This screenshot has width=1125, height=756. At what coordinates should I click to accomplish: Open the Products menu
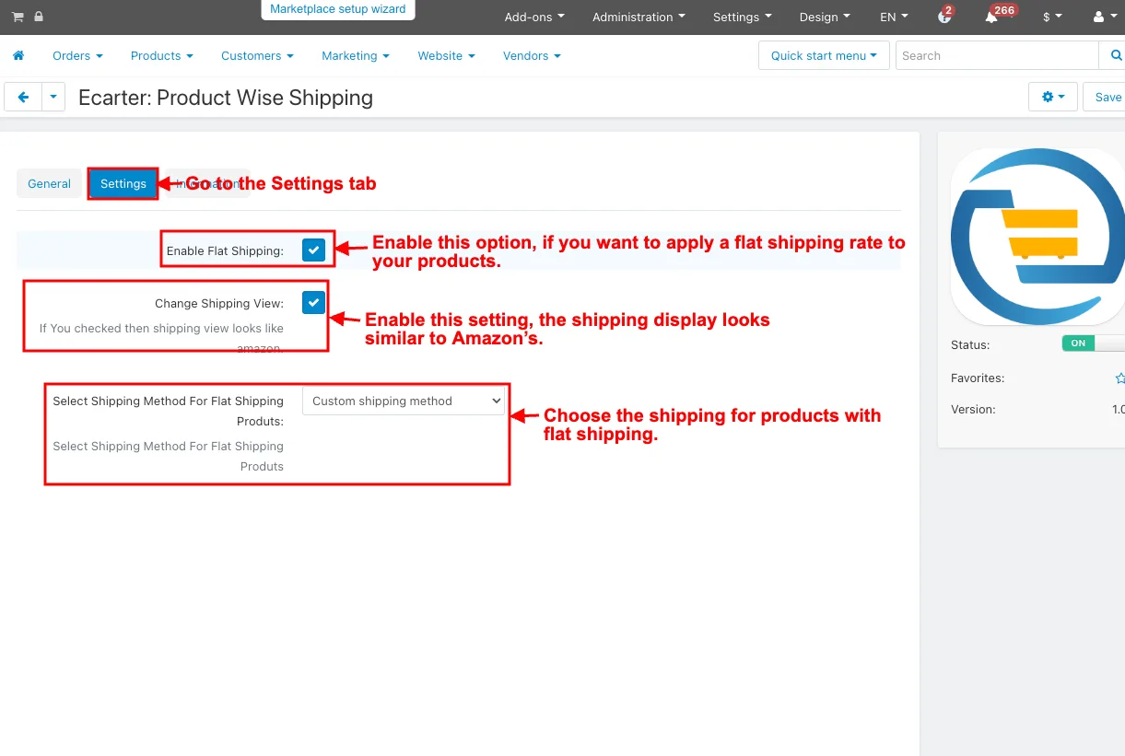coord(162,55)
